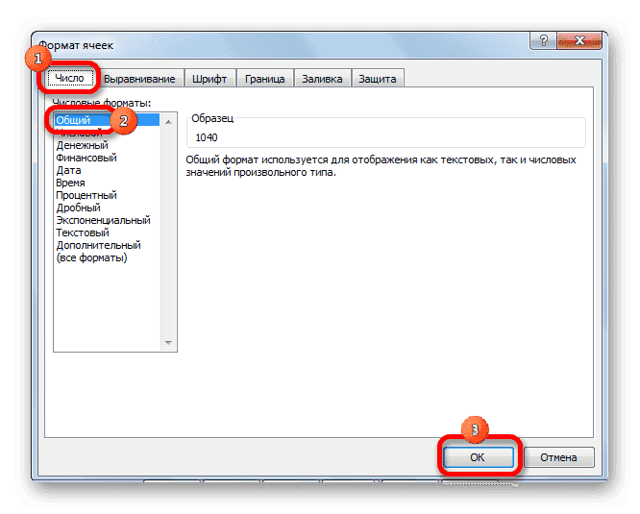Select the Дробный format
This screenshot has width=640, height=514.
[x=107, y=208]
